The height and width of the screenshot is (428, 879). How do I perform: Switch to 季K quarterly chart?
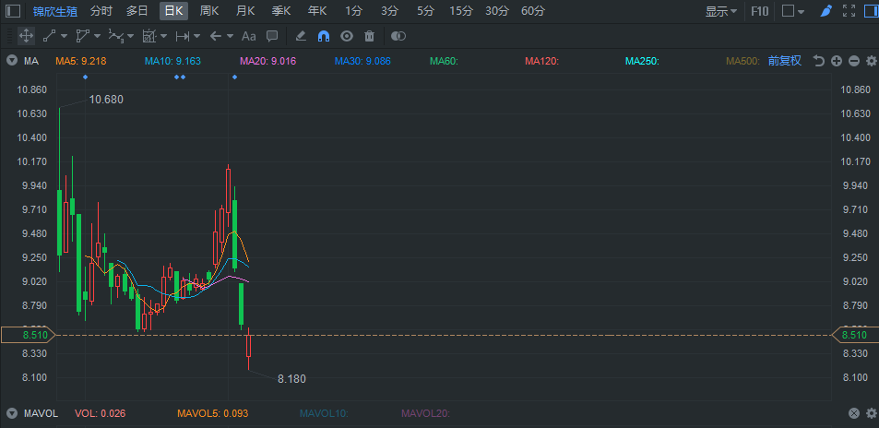coord(281,11)
